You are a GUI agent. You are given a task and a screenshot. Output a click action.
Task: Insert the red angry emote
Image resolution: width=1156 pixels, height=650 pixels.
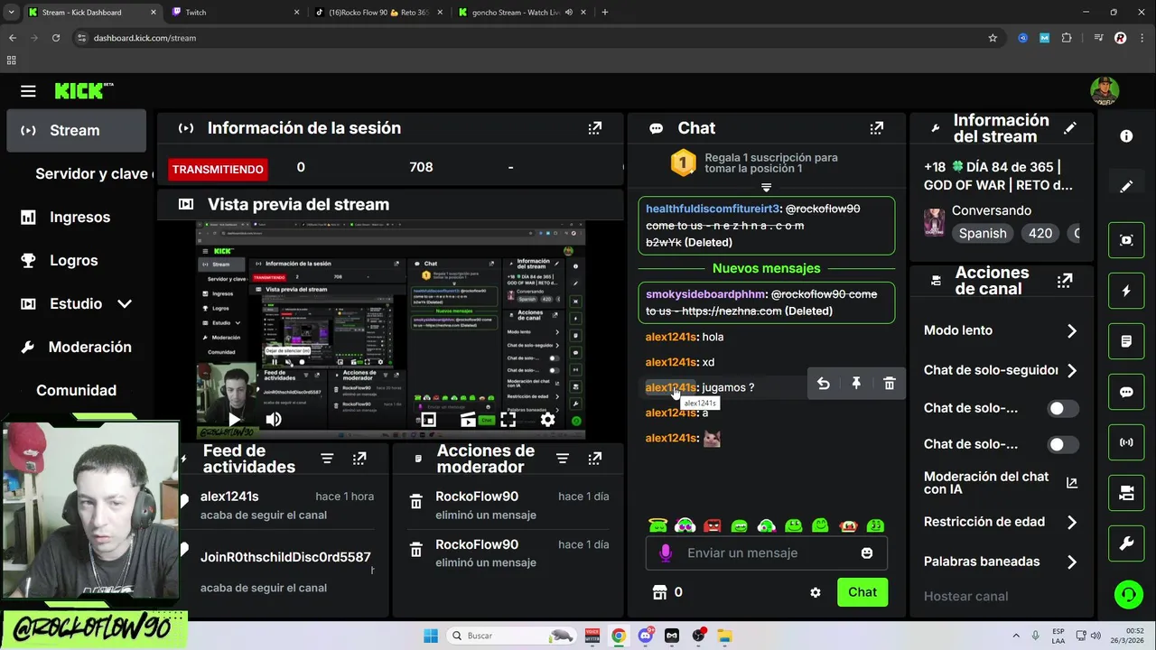tap(713, 525)
